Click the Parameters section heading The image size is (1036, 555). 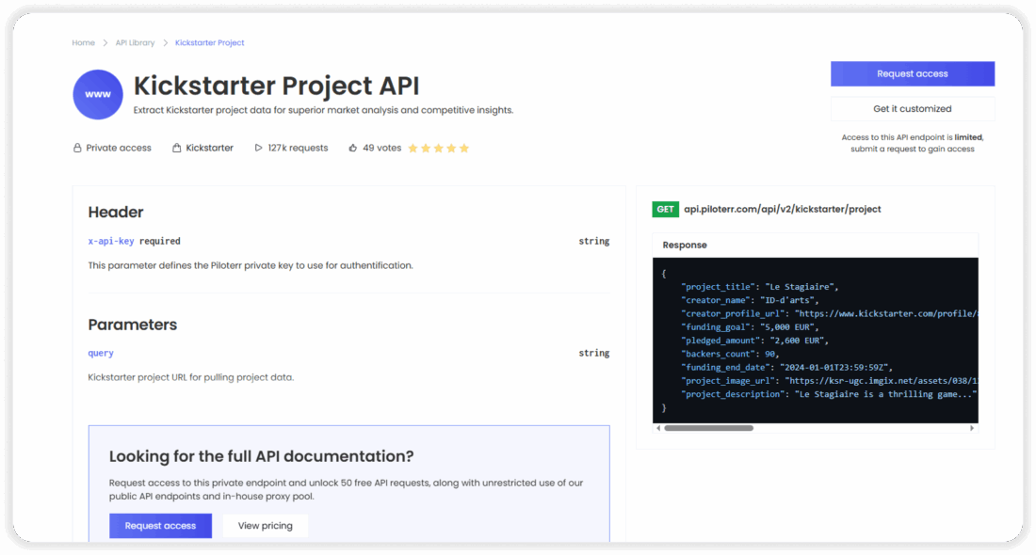click(133, 325)
